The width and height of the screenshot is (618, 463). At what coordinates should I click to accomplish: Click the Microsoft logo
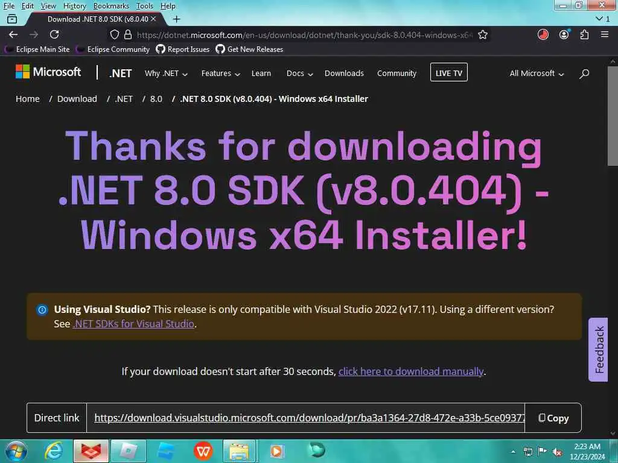(x=48, y=72)
